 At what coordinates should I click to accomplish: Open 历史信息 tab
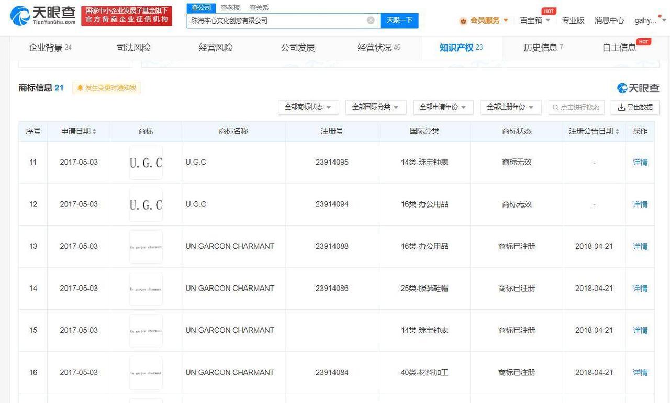(543, 48)
